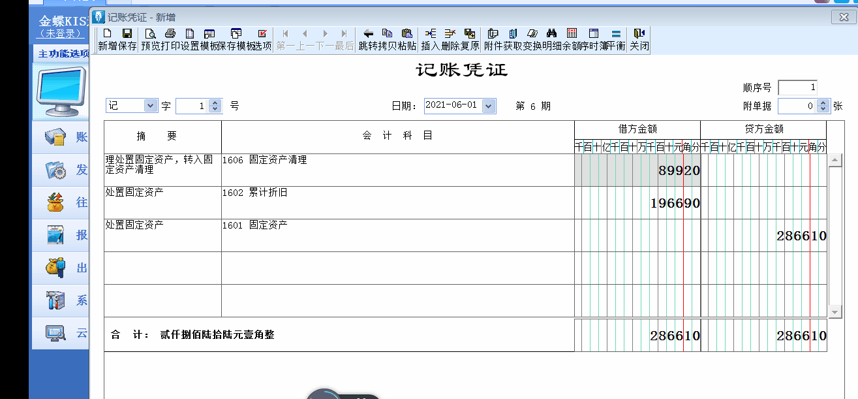Viewport: 858px width, 399px height.
Task: Click the 打印 (Print) printer icon
Action: [170, 33]
